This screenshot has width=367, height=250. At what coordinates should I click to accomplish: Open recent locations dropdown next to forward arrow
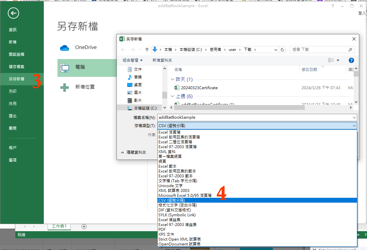tap(140, 50)
